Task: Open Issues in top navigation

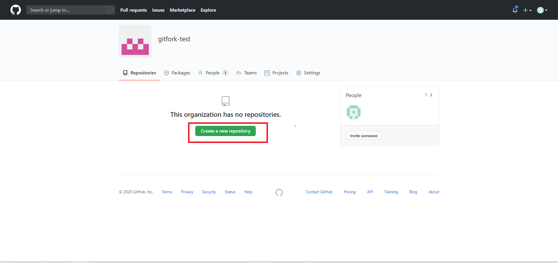Action: [x=158, y=10]
